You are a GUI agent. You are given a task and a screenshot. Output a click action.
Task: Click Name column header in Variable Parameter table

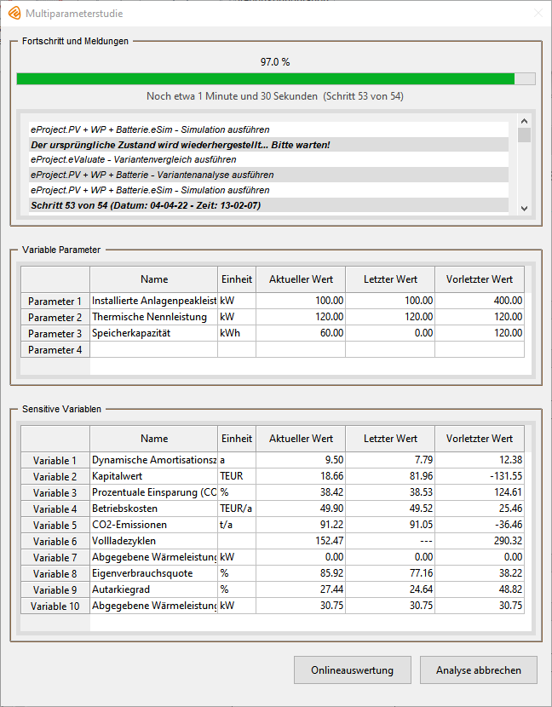pos(154,279)
